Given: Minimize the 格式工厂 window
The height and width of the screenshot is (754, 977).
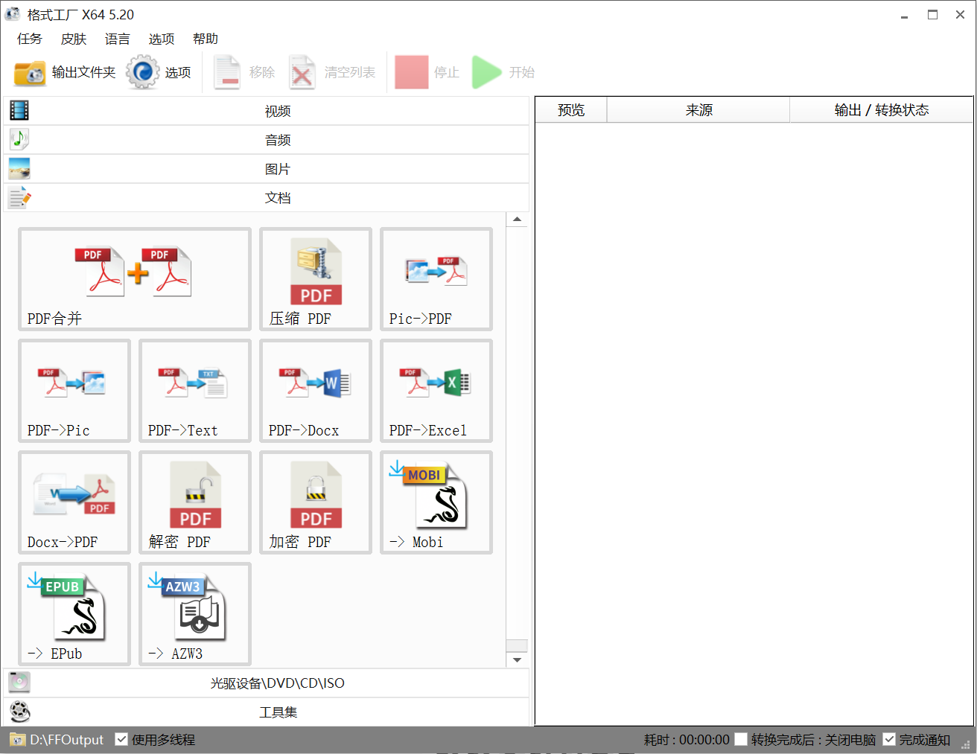Looking at the screenshot, I should click(x=904, y=15).
